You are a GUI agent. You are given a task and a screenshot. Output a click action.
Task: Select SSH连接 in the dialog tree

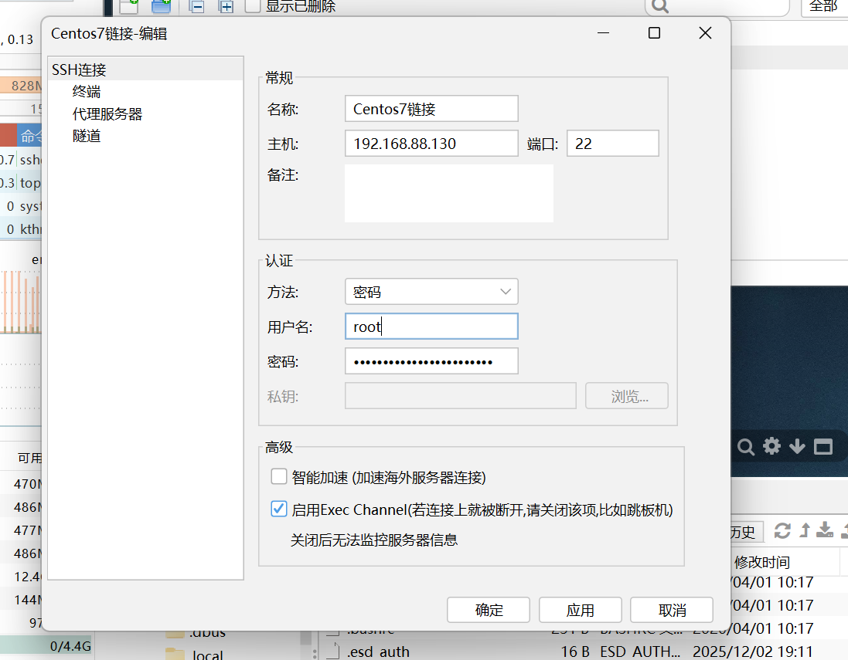pos(79,69)
